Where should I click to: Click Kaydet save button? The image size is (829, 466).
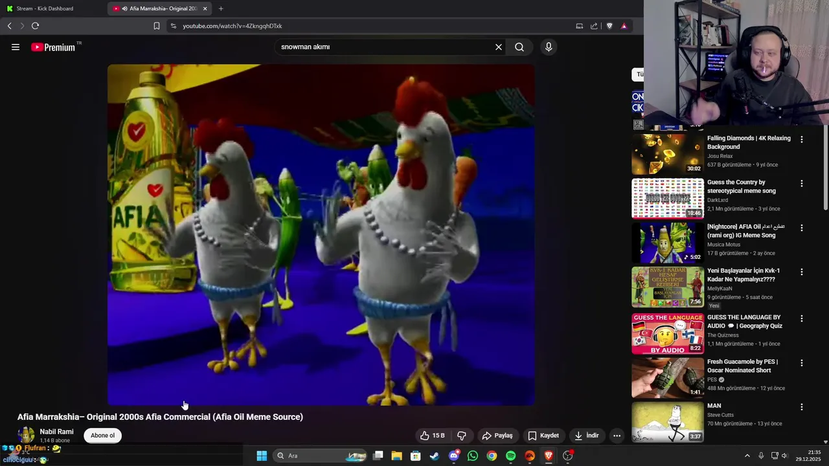[x=543, y=436]
